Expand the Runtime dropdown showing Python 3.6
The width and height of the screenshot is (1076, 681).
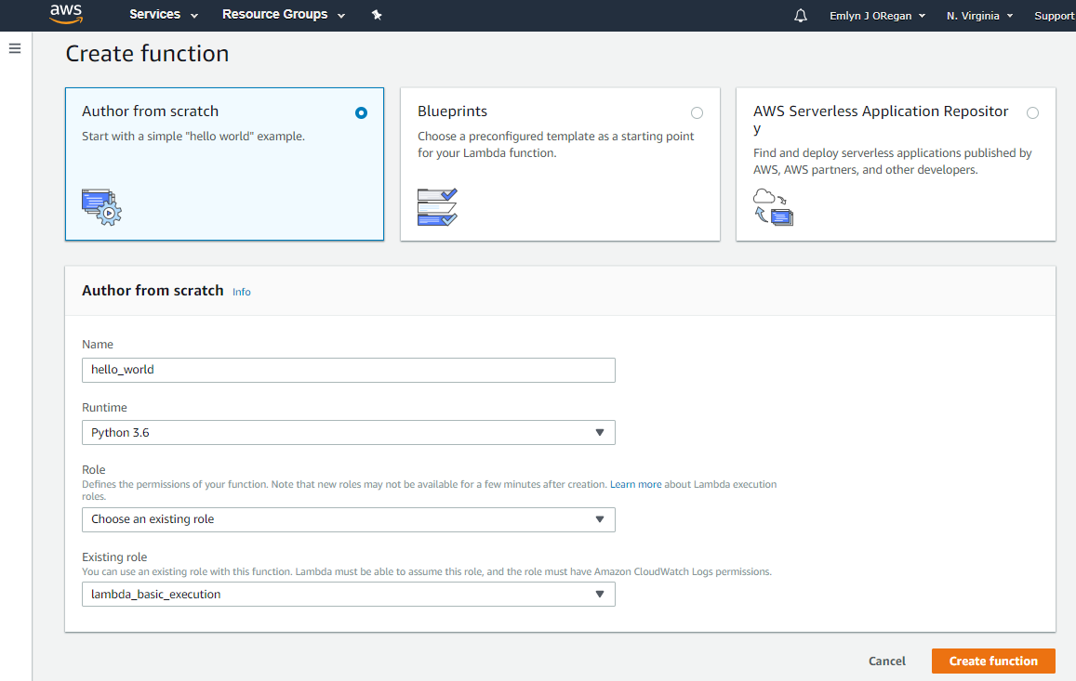coord(349,433)
